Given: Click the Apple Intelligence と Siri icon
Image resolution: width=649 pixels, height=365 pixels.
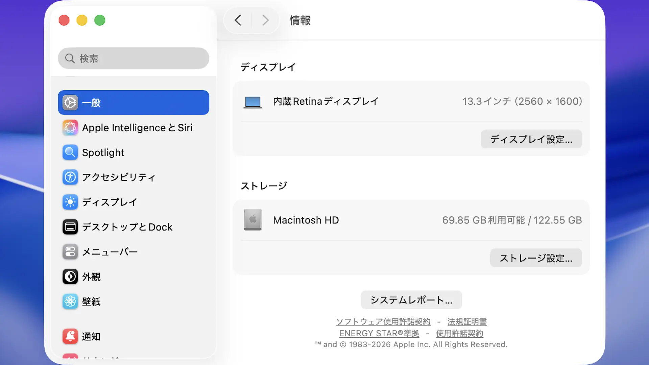Looking at the screenshot, I should (70, 128).
